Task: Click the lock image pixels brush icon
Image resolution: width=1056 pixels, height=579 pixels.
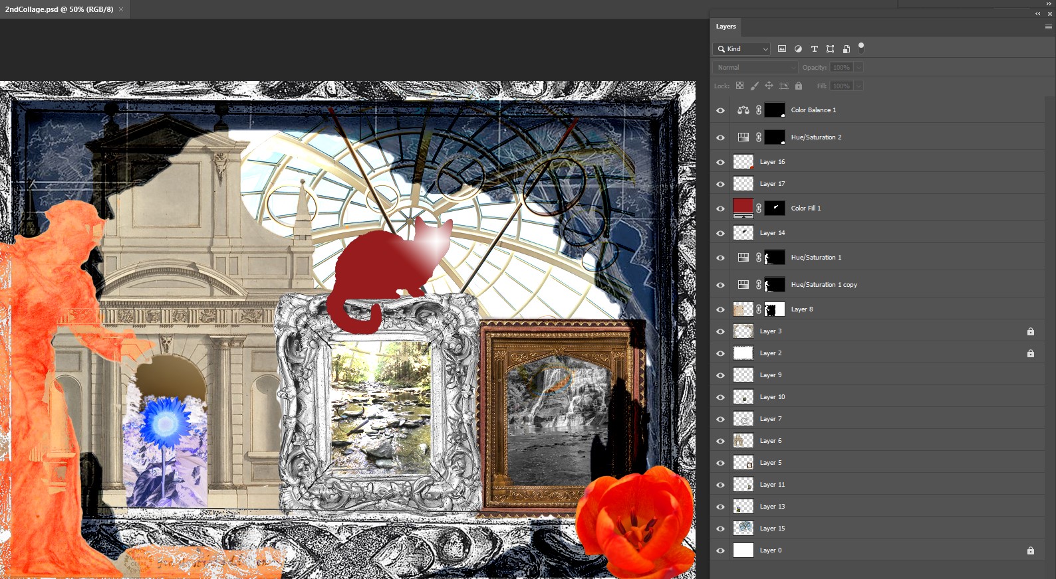Action: [754, 86]
